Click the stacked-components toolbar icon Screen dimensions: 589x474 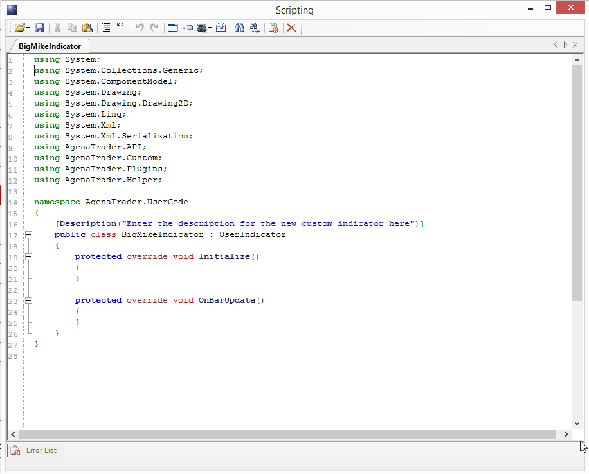202,28
